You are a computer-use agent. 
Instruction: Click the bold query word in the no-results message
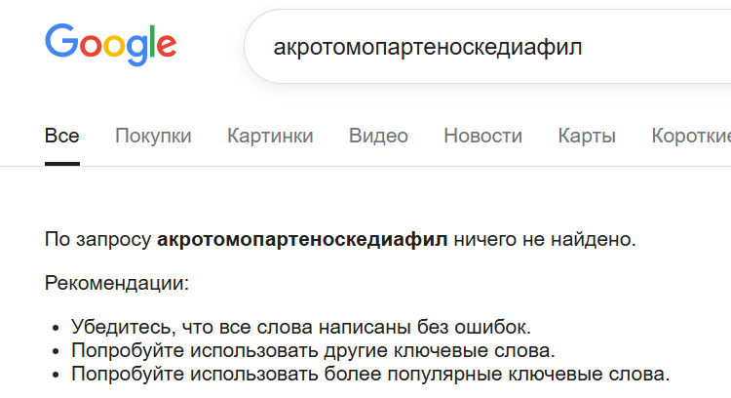coord(302,239)
